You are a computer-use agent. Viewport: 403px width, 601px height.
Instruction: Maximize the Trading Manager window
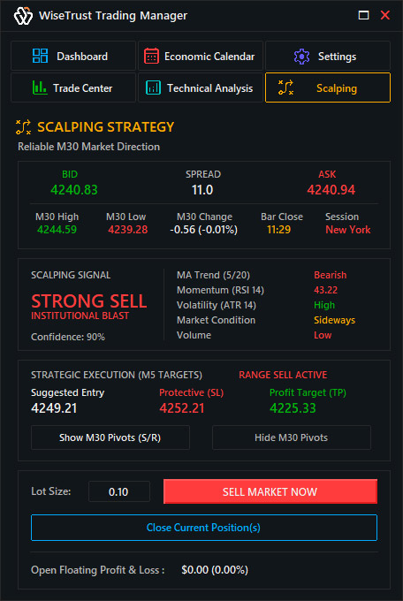point(363,15)
